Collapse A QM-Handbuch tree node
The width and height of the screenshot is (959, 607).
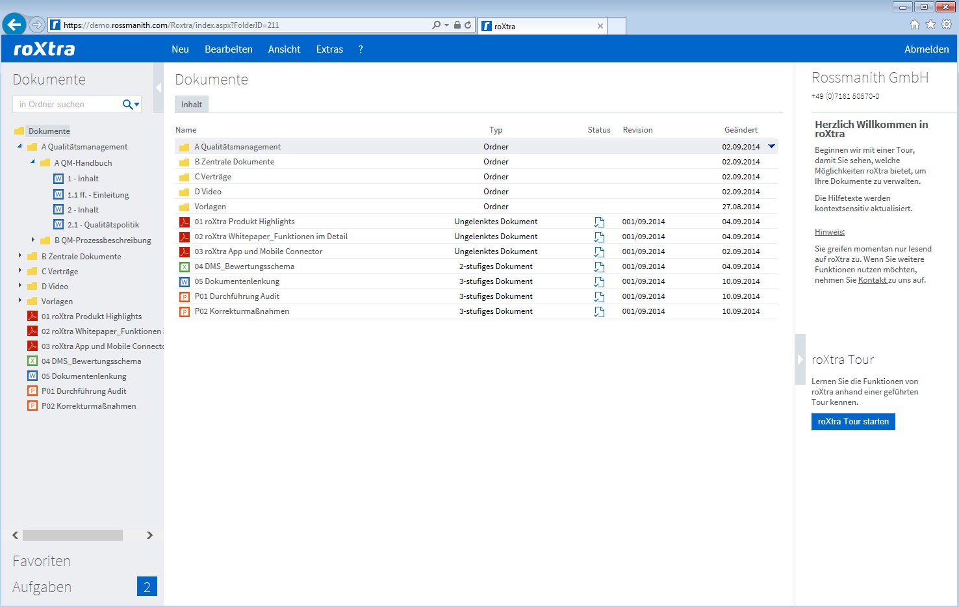coord(32,162)
